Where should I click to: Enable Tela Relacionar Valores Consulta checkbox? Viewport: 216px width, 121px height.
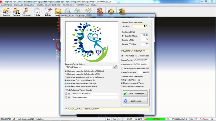point(66,90)
